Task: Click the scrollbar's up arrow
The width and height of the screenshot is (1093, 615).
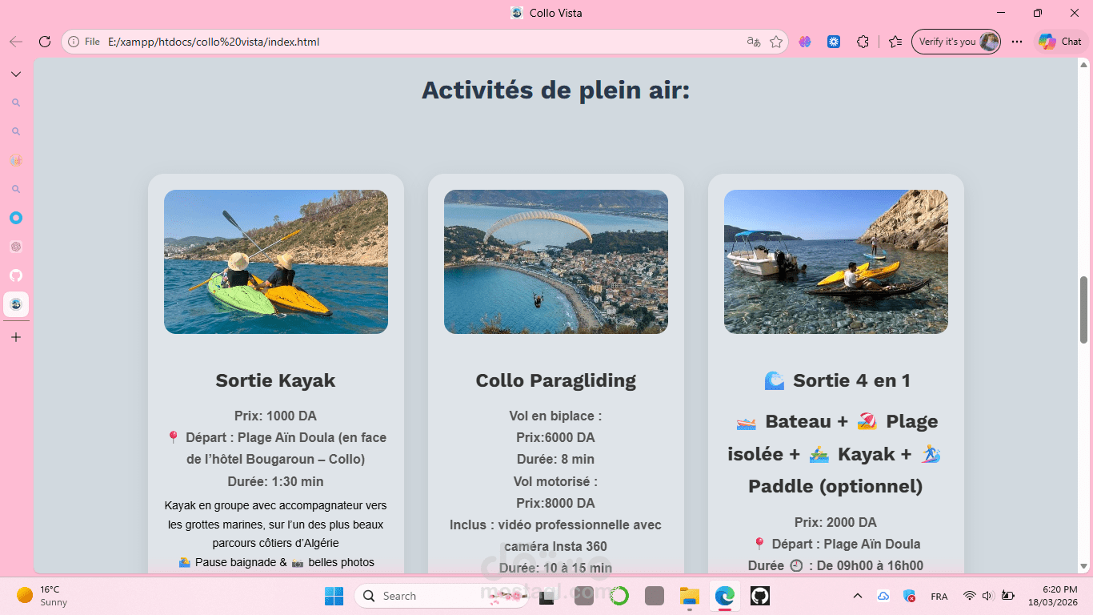Action: click(1084, 65)
